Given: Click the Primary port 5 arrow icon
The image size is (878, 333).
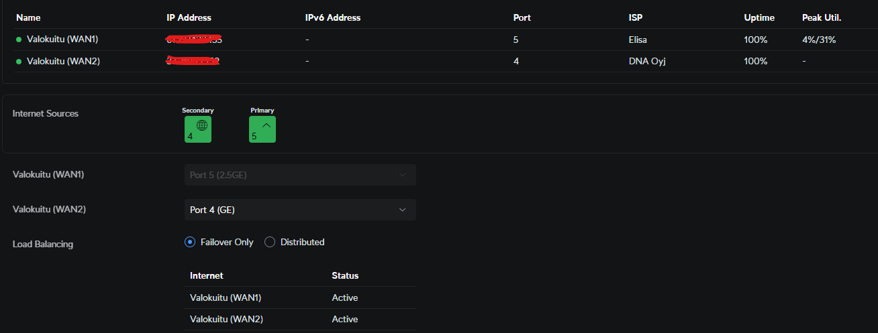Looking at the screenshot, I should (262, 129).
